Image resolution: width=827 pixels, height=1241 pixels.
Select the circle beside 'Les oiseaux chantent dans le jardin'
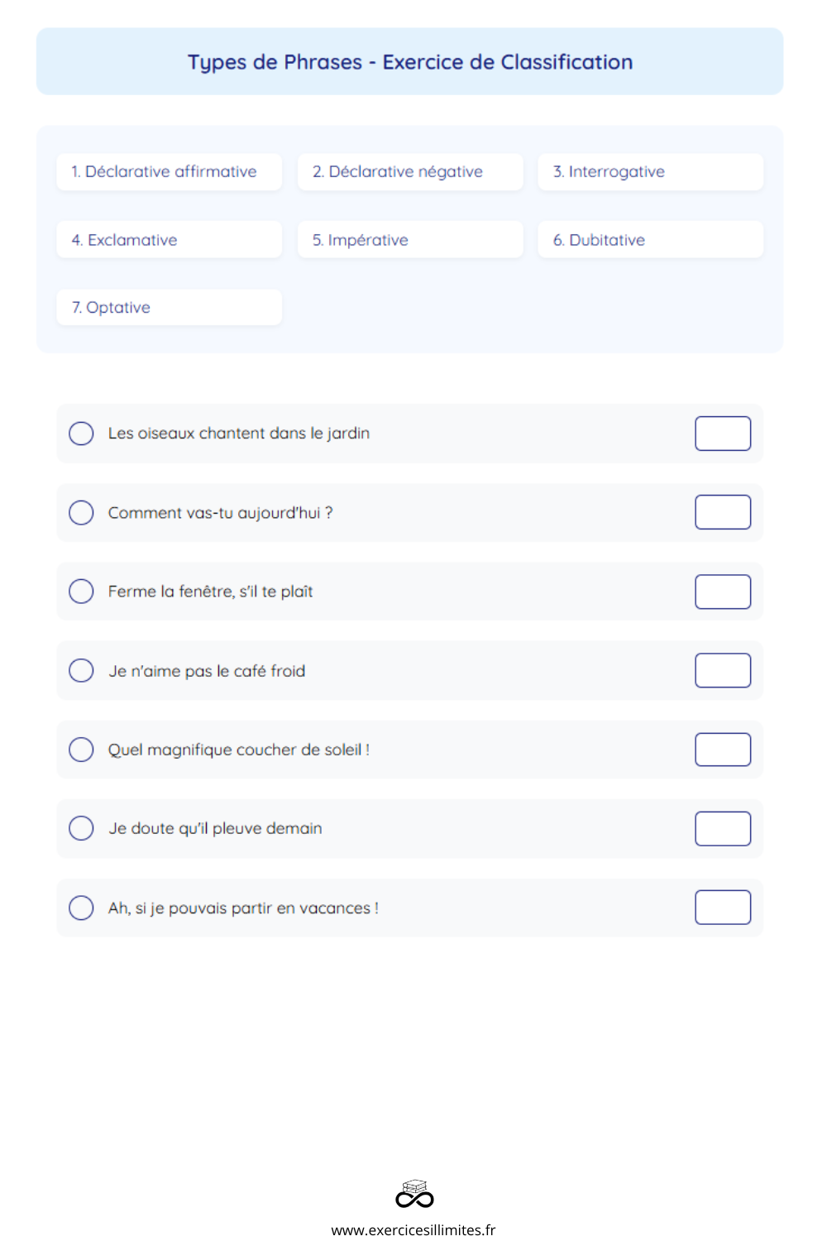tap(81, 434)
